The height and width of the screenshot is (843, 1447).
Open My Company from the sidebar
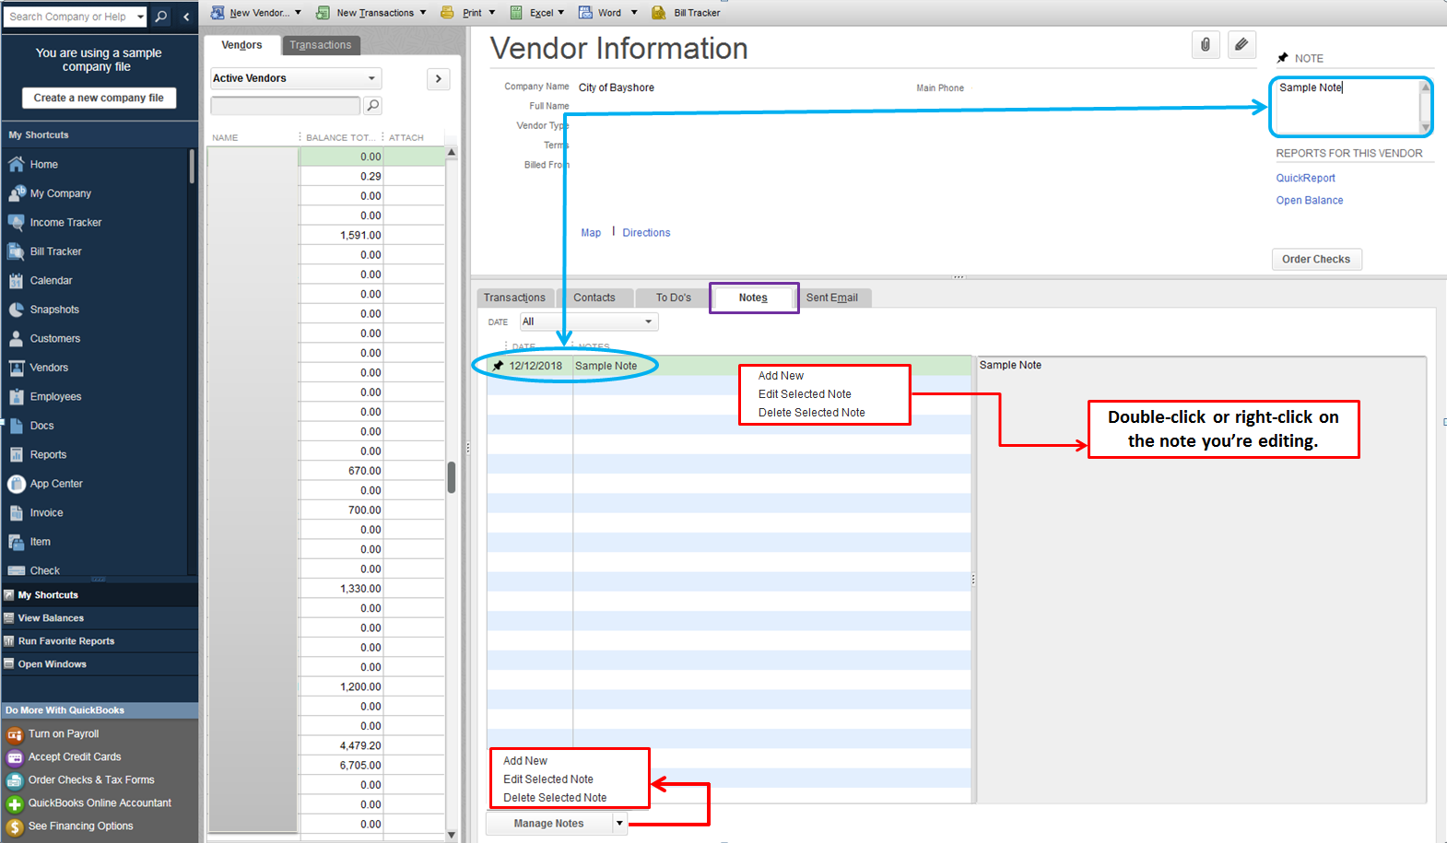tap(50, 193)
